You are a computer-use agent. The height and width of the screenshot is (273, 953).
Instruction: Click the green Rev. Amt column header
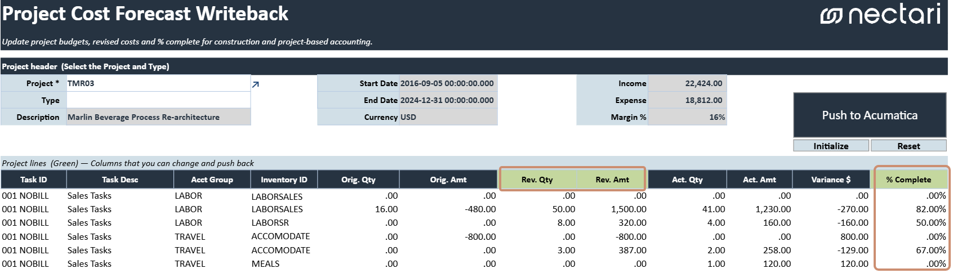(x=612, y=180)
